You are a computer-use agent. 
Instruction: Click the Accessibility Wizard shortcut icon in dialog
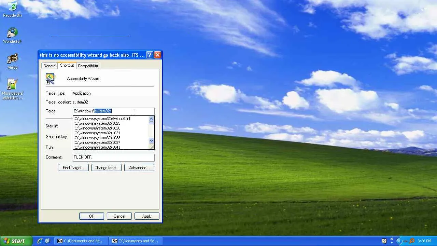(50, 79)
